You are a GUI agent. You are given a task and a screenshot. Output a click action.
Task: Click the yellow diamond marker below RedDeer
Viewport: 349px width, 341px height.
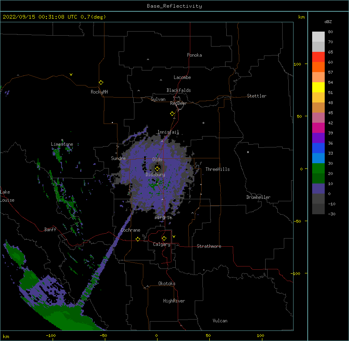172,114
